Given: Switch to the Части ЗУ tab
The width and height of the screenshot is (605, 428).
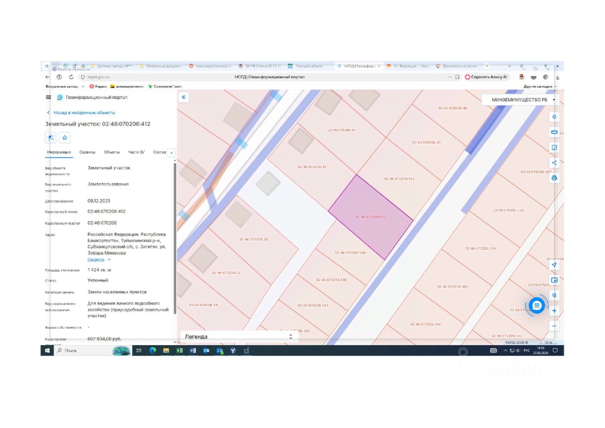Looking at the screenshot, I should tap(136, 152).
